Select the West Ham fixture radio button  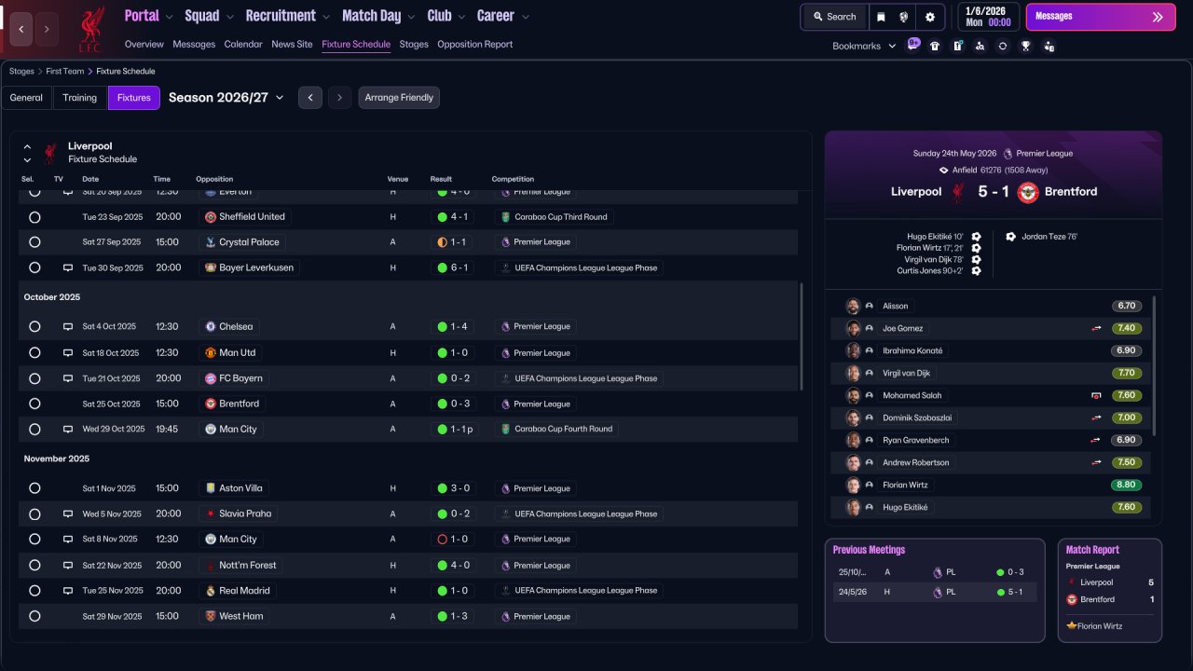tap(34, 616)
